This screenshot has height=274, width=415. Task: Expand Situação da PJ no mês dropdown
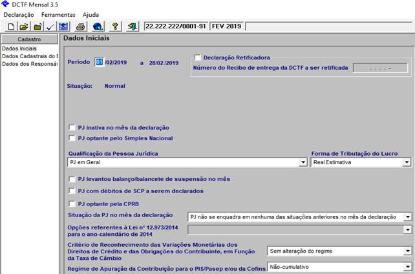click(408, 217)
